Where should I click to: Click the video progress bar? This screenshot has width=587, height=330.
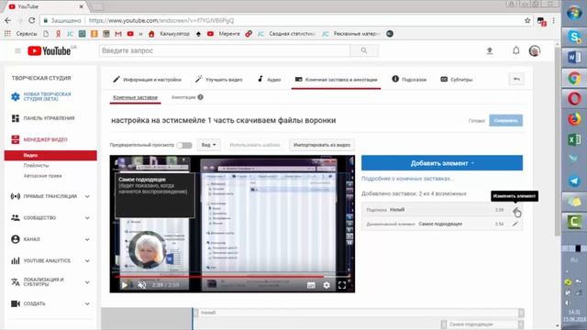coord(232,277)
